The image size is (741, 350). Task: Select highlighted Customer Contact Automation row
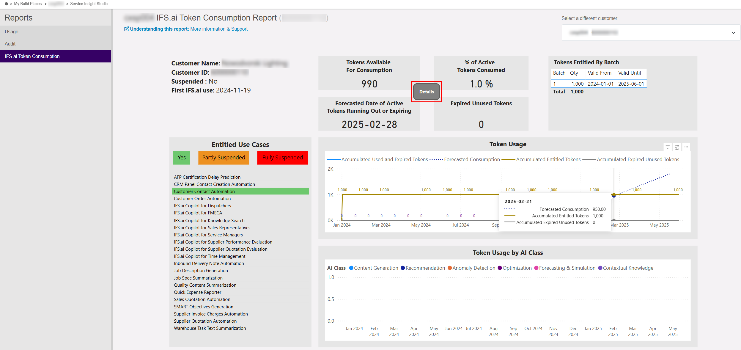pyautogui.click(x=240, y=191)
